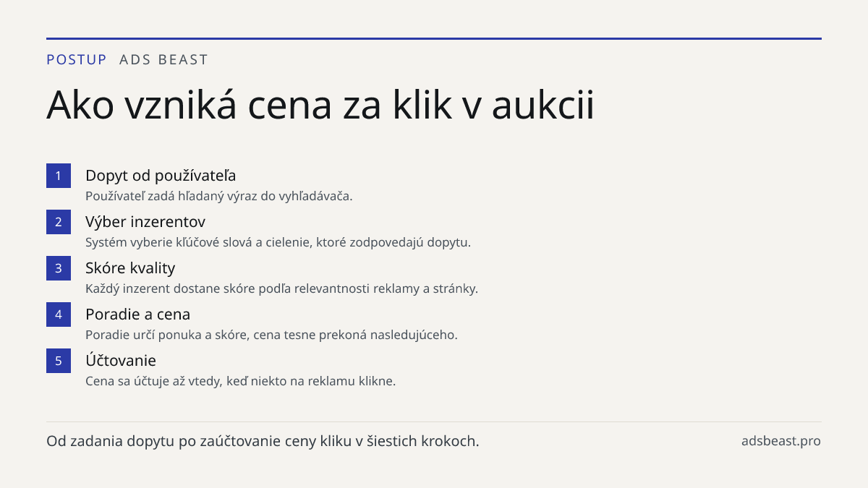Click step number 5 badge
This screenshot has height=488, width=868.
coord(59,361)
